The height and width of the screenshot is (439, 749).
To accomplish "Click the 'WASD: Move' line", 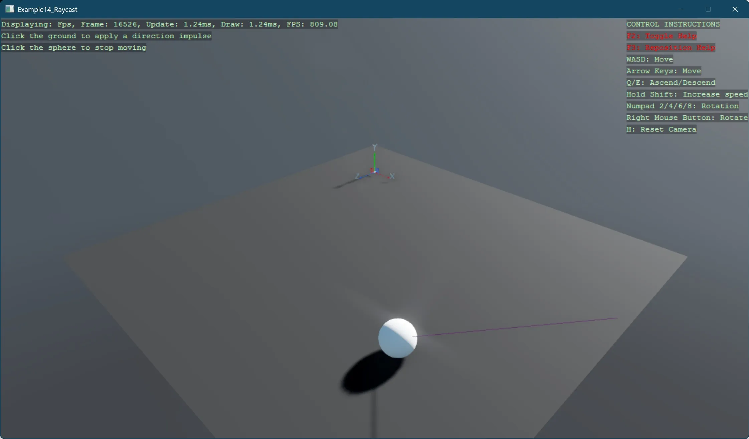I will click(x=649, y=59).
